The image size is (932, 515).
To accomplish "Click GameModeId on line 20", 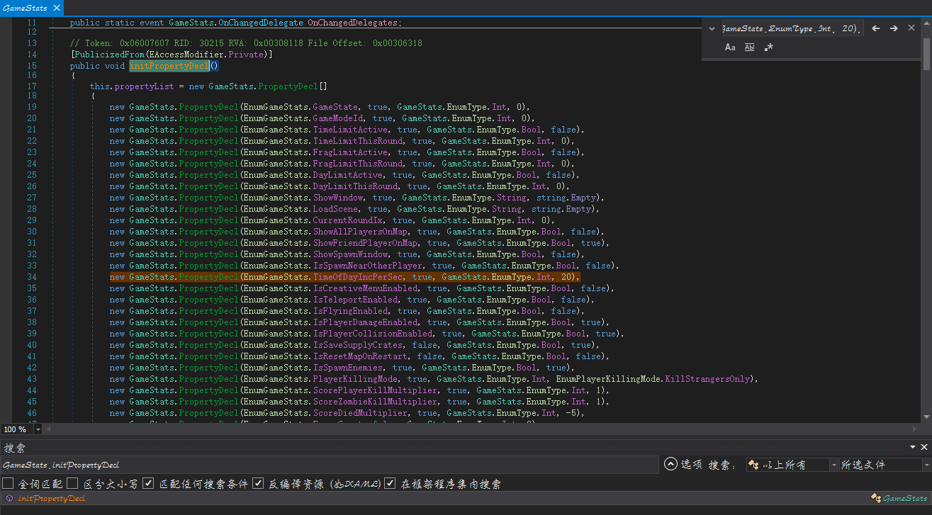I will (337, 118).
